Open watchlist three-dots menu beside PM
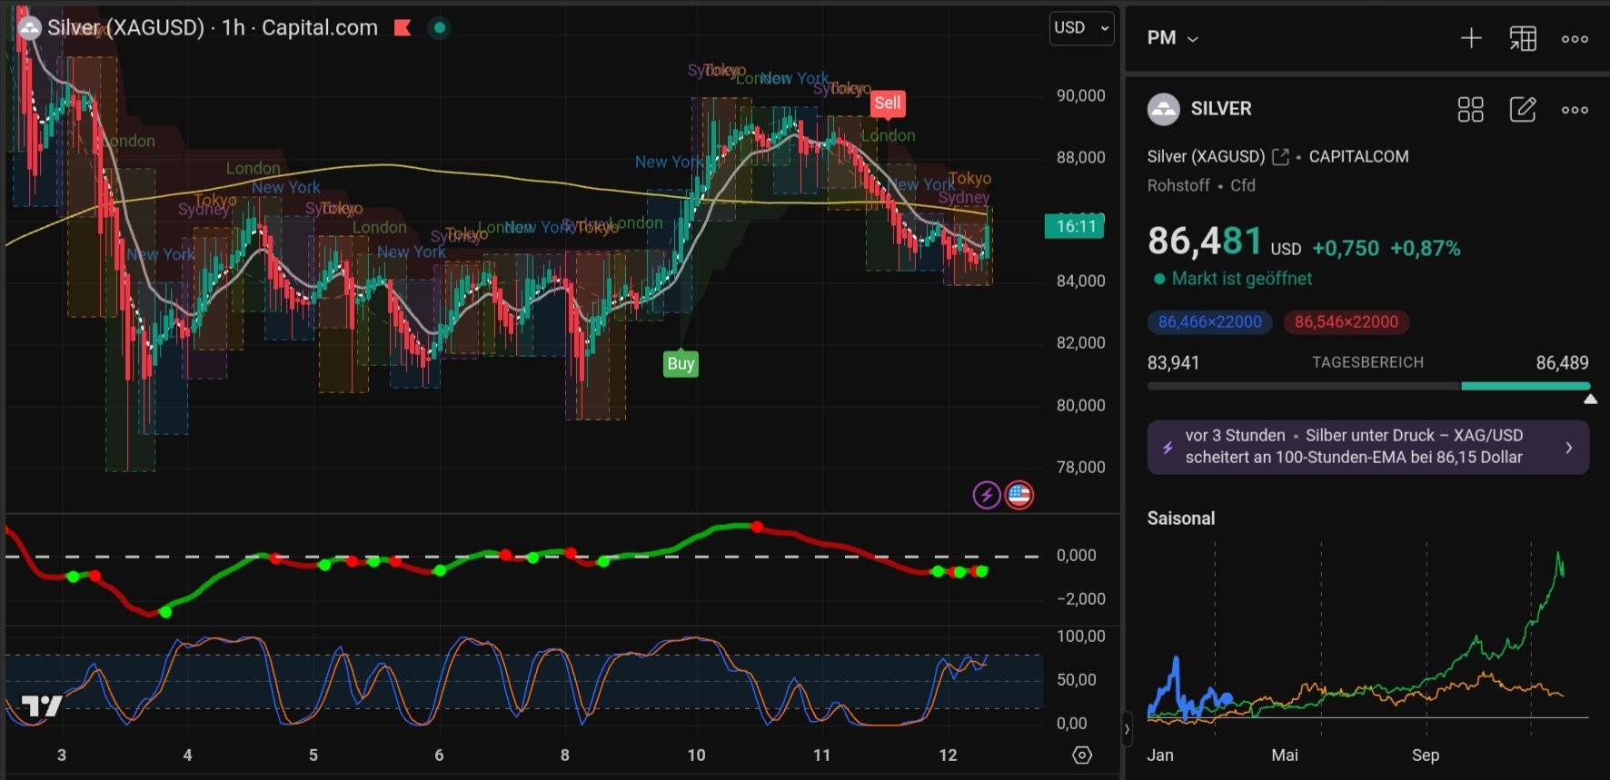1610x780 pixels. [1575, 38]
